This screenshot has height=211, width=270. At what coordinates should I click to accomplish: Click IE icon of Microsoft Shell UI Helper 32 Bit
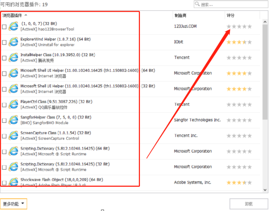pyautogui.click(x=14, y=89)
